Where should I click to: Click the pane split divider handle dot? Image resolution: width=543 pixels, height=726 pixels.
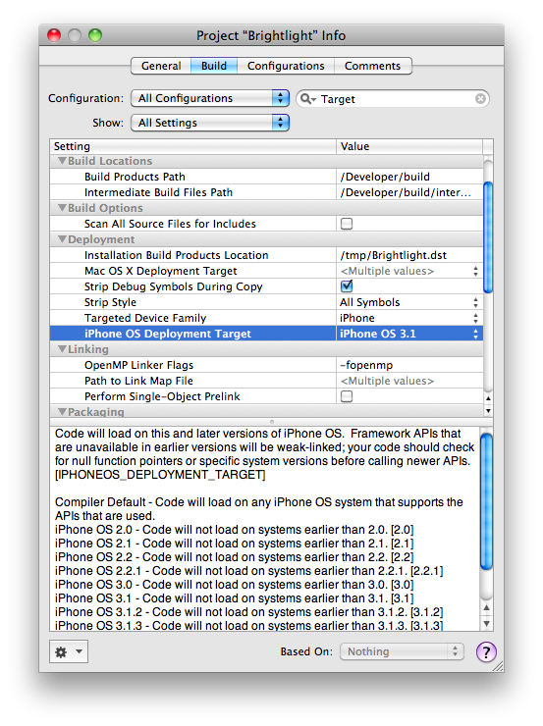click(272, 422)
